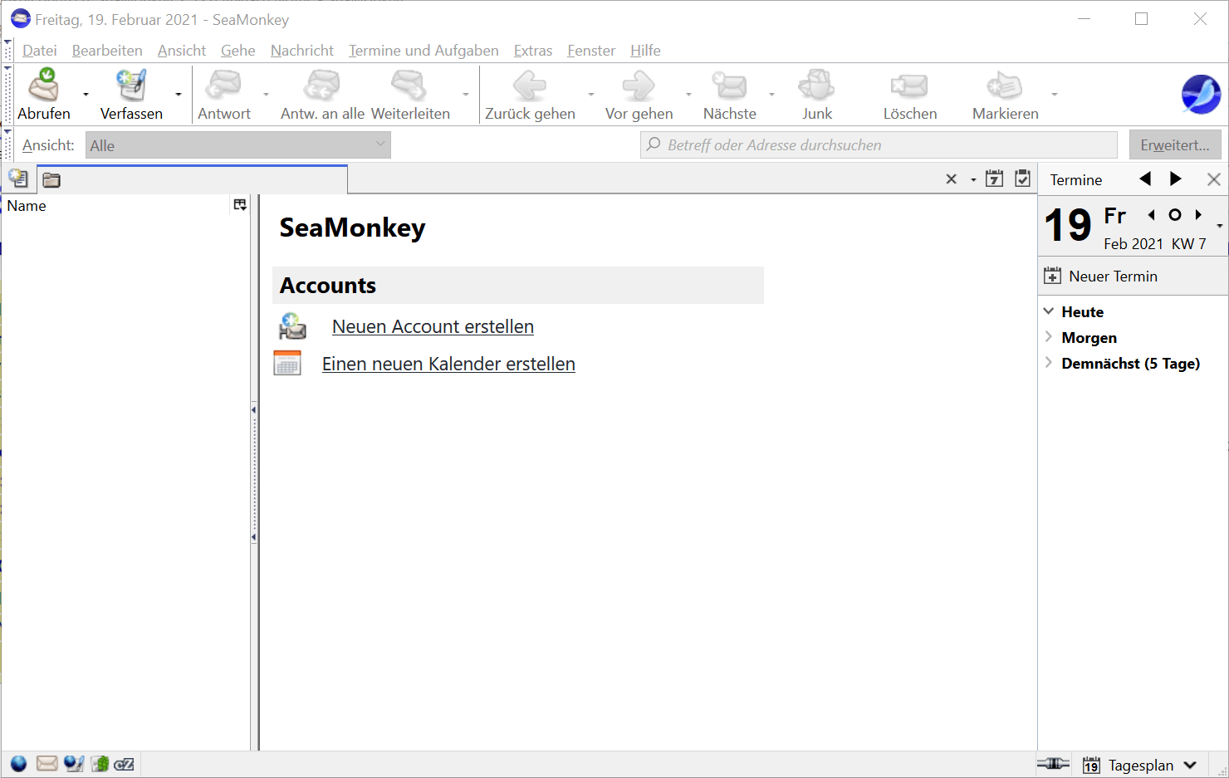Expand the Morgen section
1229x778 pixels.
pyautogui.click(x=1049, y=337)
